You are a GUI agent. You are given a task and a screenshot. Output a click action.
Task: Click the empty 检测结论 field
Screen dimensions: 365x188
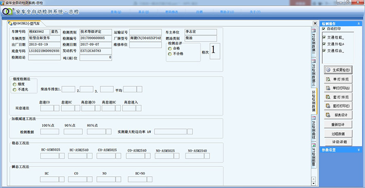(44, 58)
